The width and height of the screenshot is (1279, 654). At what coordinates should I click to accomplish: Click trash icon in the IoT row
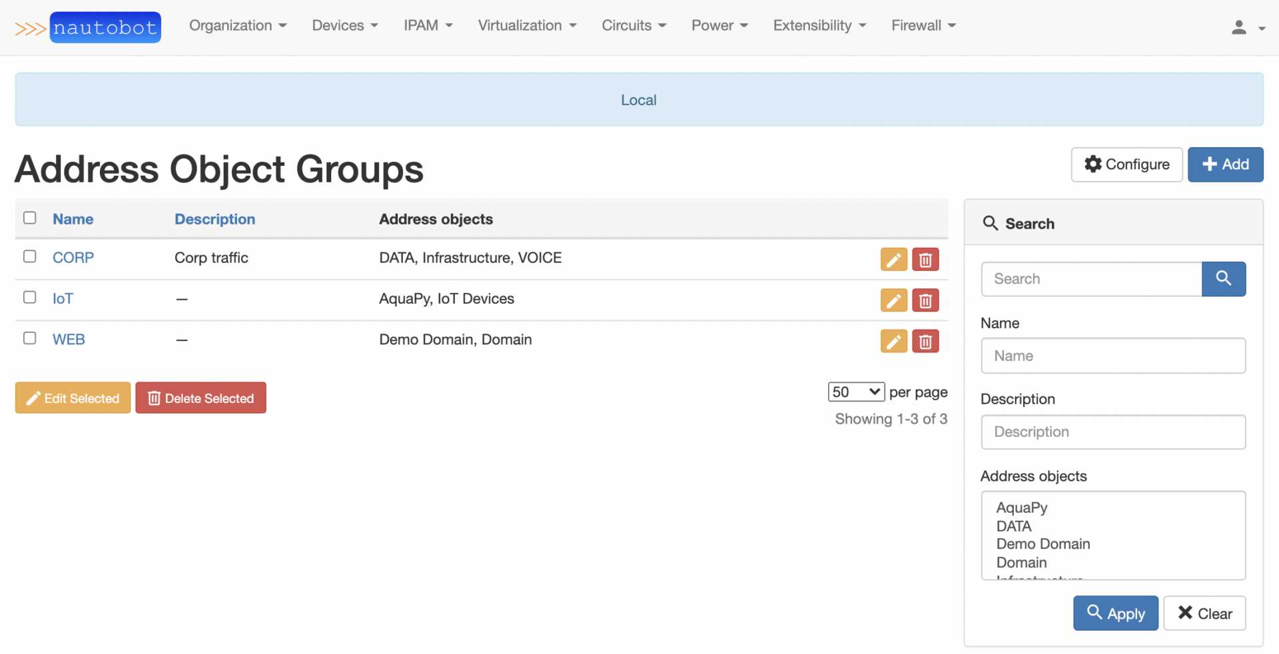(925, 300)
